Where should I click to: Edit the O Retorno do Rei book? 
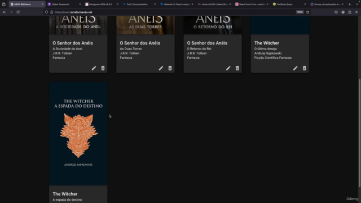point(228,68)
